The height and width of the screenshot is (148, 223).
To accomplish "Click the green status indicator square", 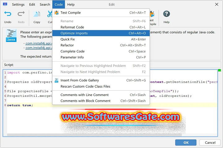I will [x=219, y=70].
